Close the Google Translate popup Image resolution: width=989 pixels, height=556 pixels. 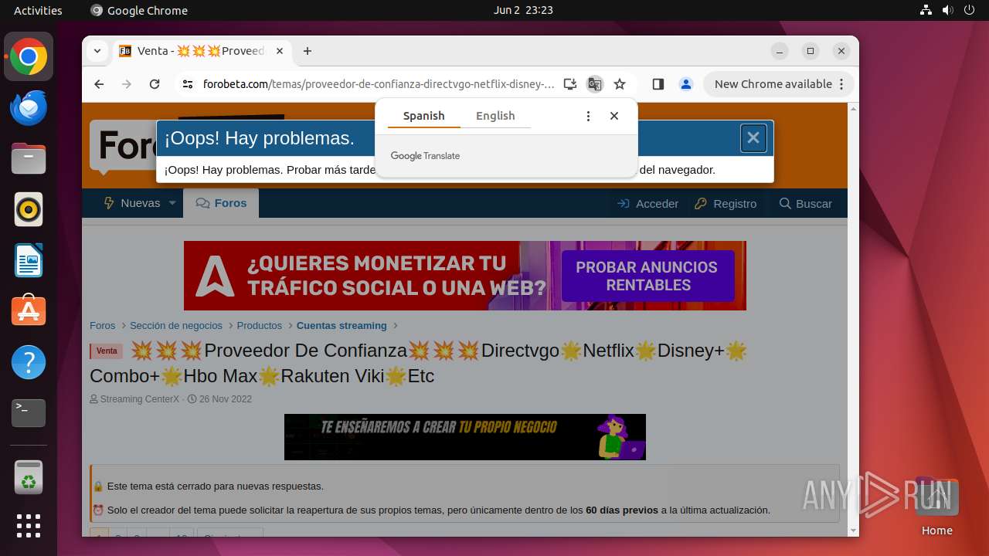tap(614, 116)
